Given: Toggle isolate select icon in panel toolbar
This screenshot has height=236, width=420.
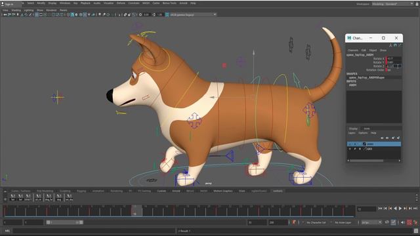Looking at the screenshot, I should point(119,14).
